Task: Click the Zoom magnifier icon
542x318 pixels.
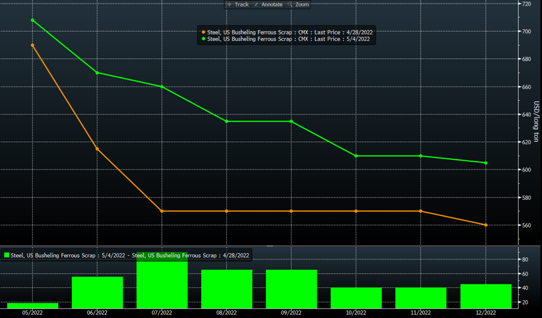Action: click(x=291, y=4)
